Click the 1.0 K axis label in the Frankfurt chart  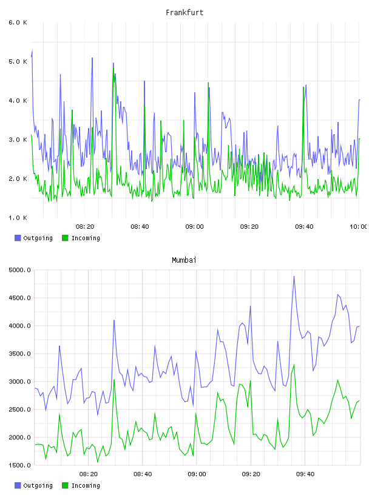(18, 218)
